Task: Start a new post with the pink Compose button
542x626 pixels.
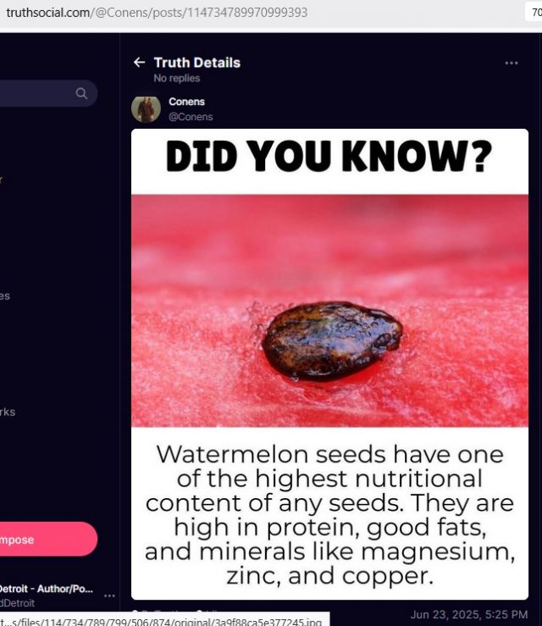Action: pos(48,539)
